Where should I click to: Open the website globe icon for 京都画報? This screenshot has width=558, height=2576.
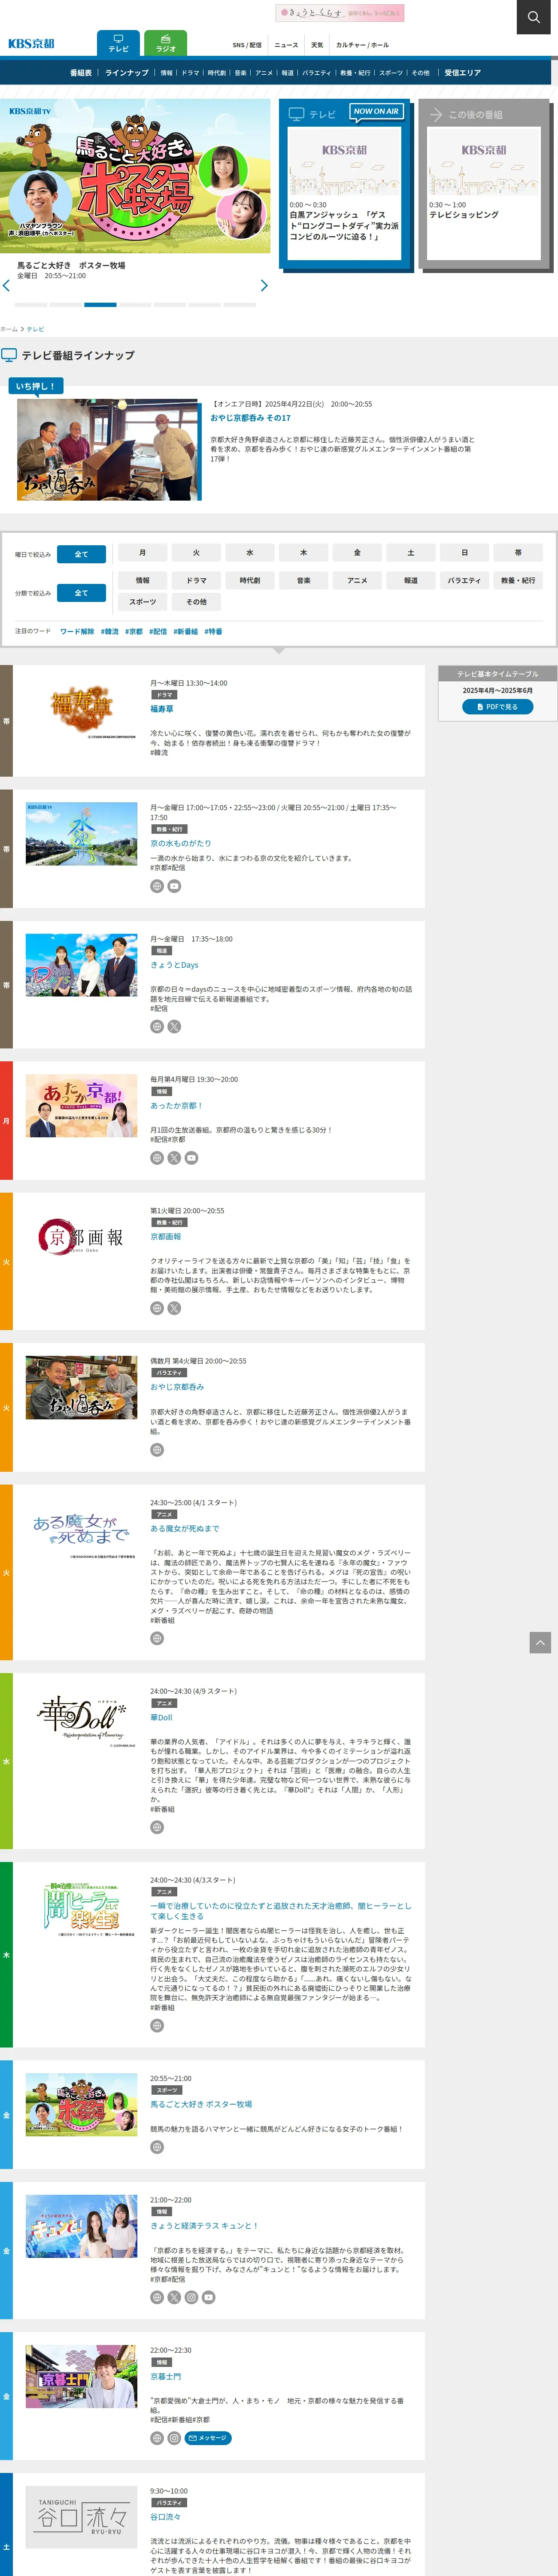[157, 1308]
